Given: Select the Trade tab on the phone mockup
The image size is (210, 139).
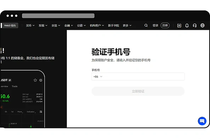Looking at the screenshot, I should point(15,87).
